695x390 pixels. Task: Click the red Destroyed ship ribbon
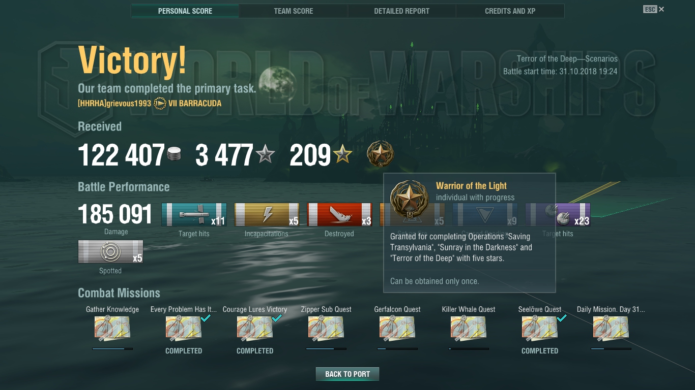tap(340, 214)
